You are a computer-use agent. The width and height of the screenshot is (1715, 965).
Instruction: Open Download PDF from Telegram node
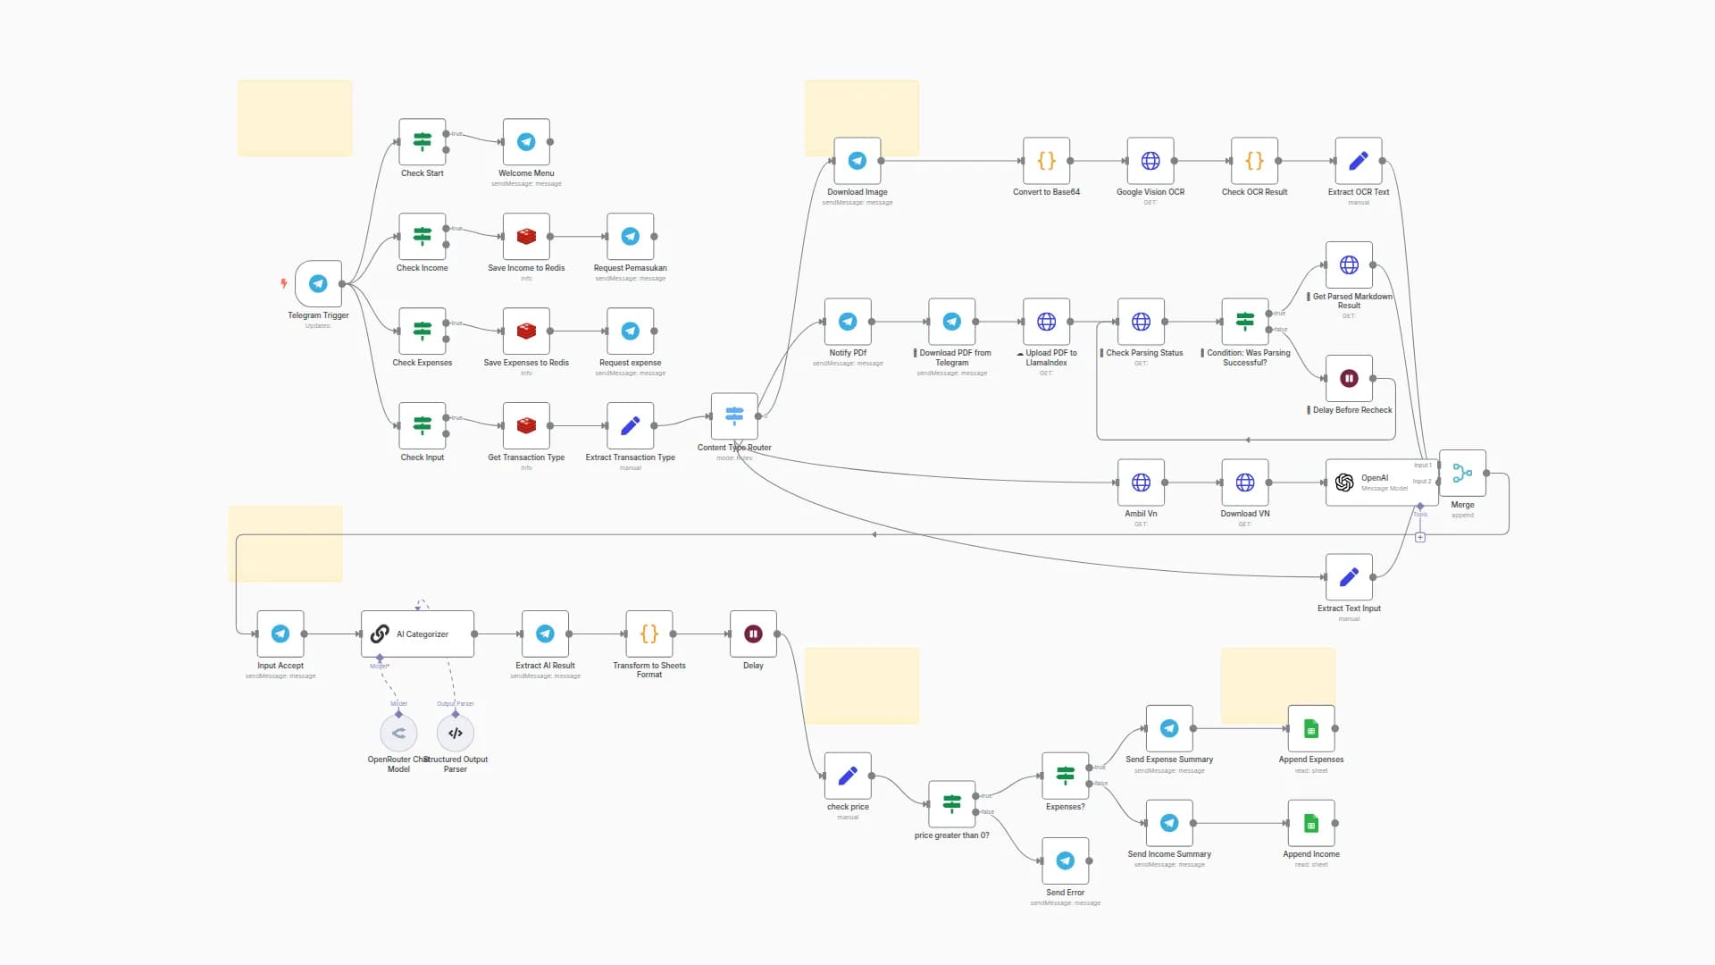click(952, 322)
